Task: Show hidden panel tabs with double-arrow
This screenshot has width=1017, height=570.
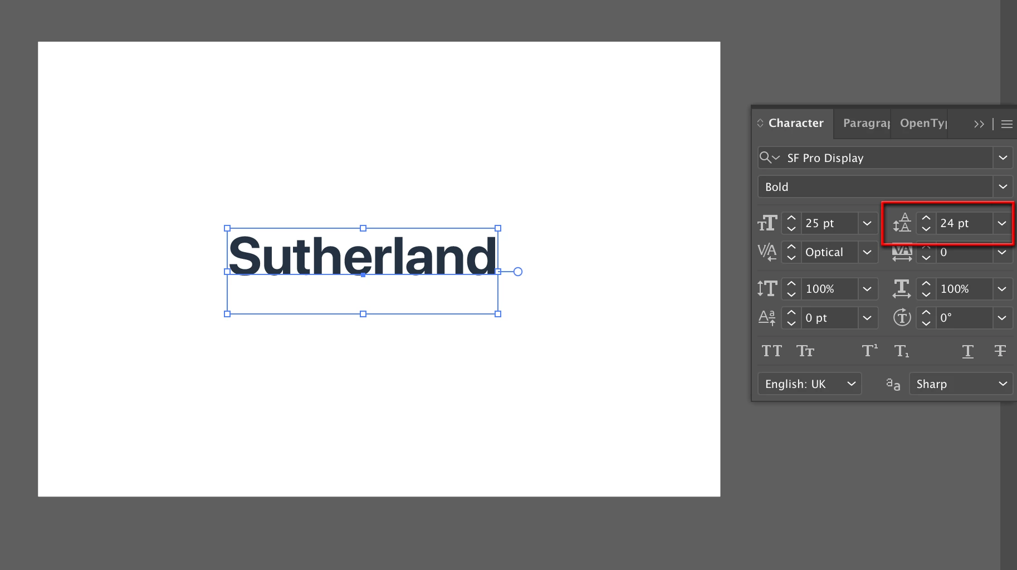Action: click(x=979, y=124)
